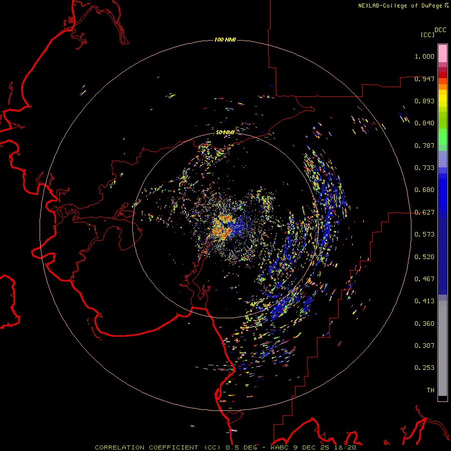Select the 0.520 legend value
The image size is (451, 451).
[424, 257]
